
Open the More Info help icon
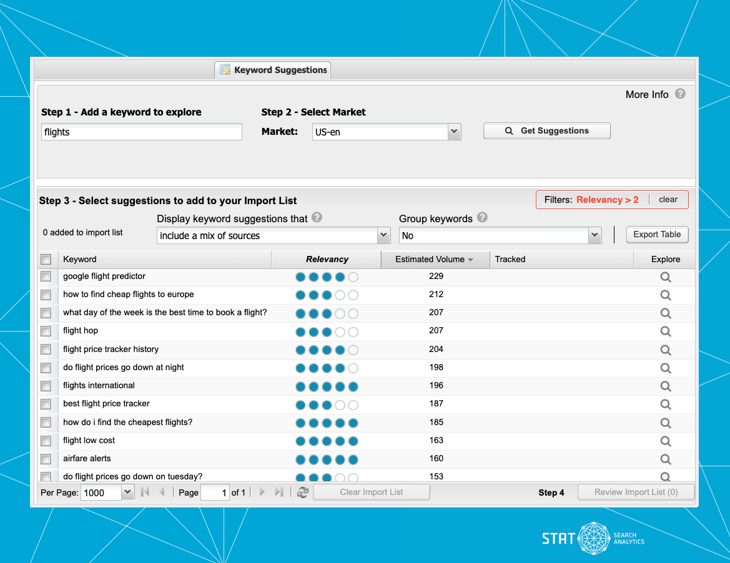coord(680,94)
